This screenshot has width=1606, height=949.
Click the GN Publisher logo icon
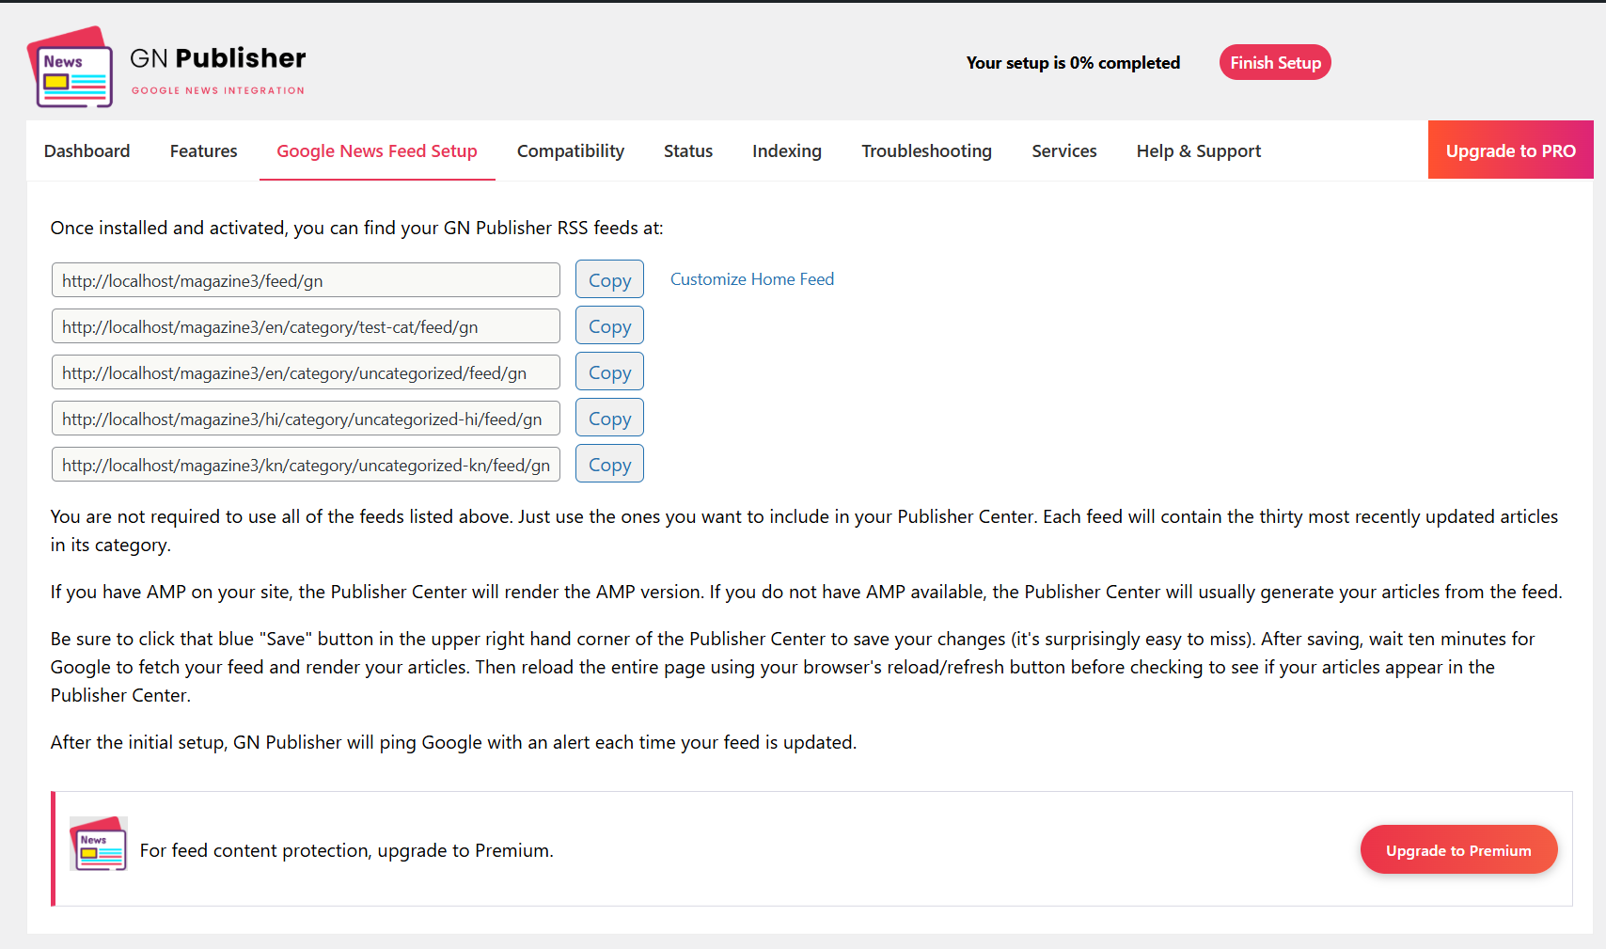click(71, 66)
